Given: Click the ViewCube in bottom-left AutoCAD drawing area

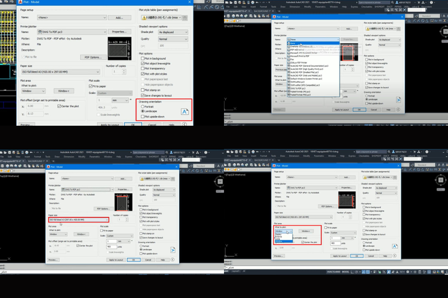Looking at the screenshot, I should click(220, 182).
